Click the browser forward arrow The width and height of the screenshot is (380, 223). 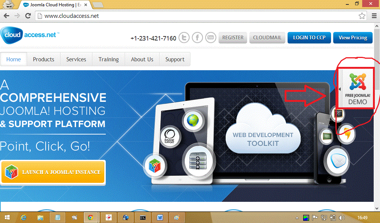coord(17,16)
